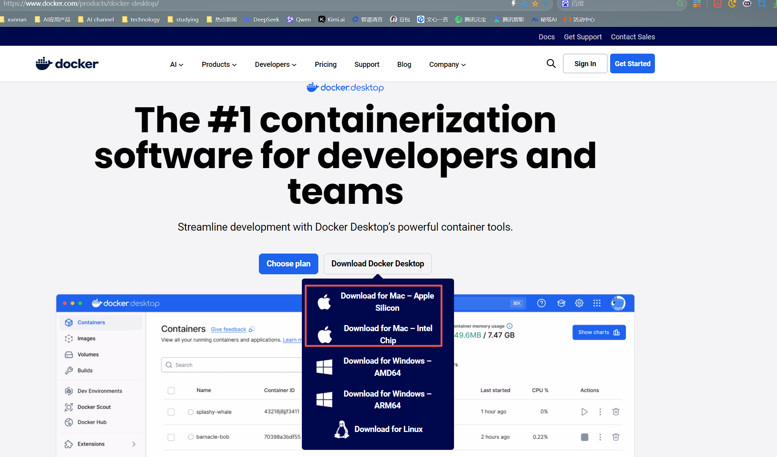The width and height of the screenshot is (777, 457).
Task: Click the Baidu search magnifier in browser bar
Action: [x=680, y=4]
